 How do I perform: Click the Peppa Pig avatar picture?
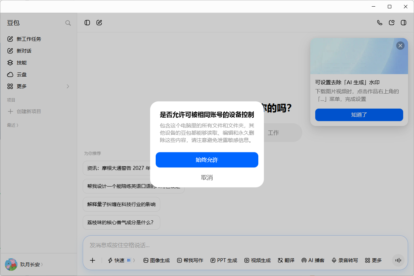11,265
